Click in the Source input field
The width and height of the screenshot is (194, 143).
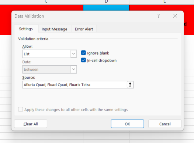tap(75, 85)
